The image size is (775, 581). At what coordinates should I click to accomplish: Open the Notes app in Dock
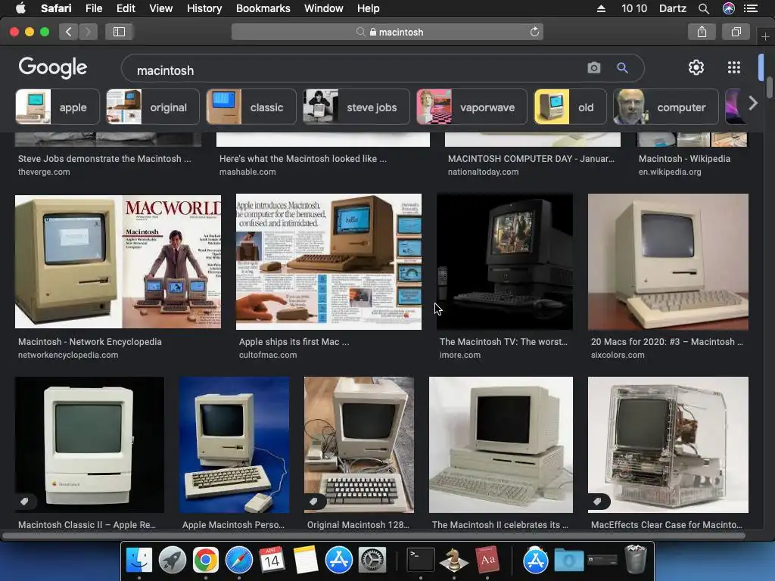click(305, 561)
